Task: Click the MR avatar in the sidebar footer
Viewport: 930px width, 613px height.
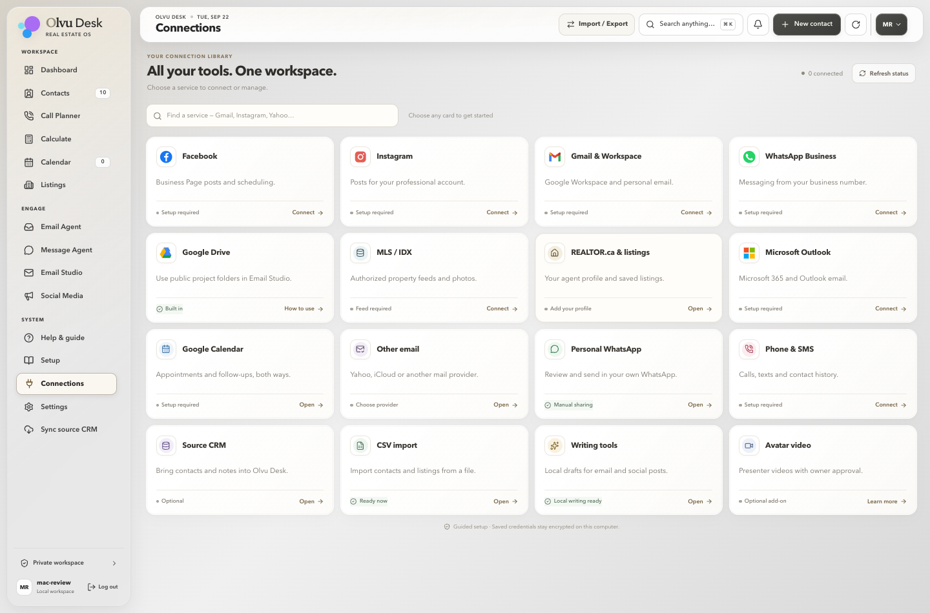Action: pyautogui.click(x=24, y=587)
